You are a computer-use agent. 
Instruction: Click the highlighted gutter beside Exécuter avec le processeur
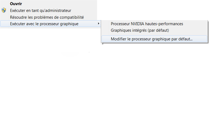4,24
